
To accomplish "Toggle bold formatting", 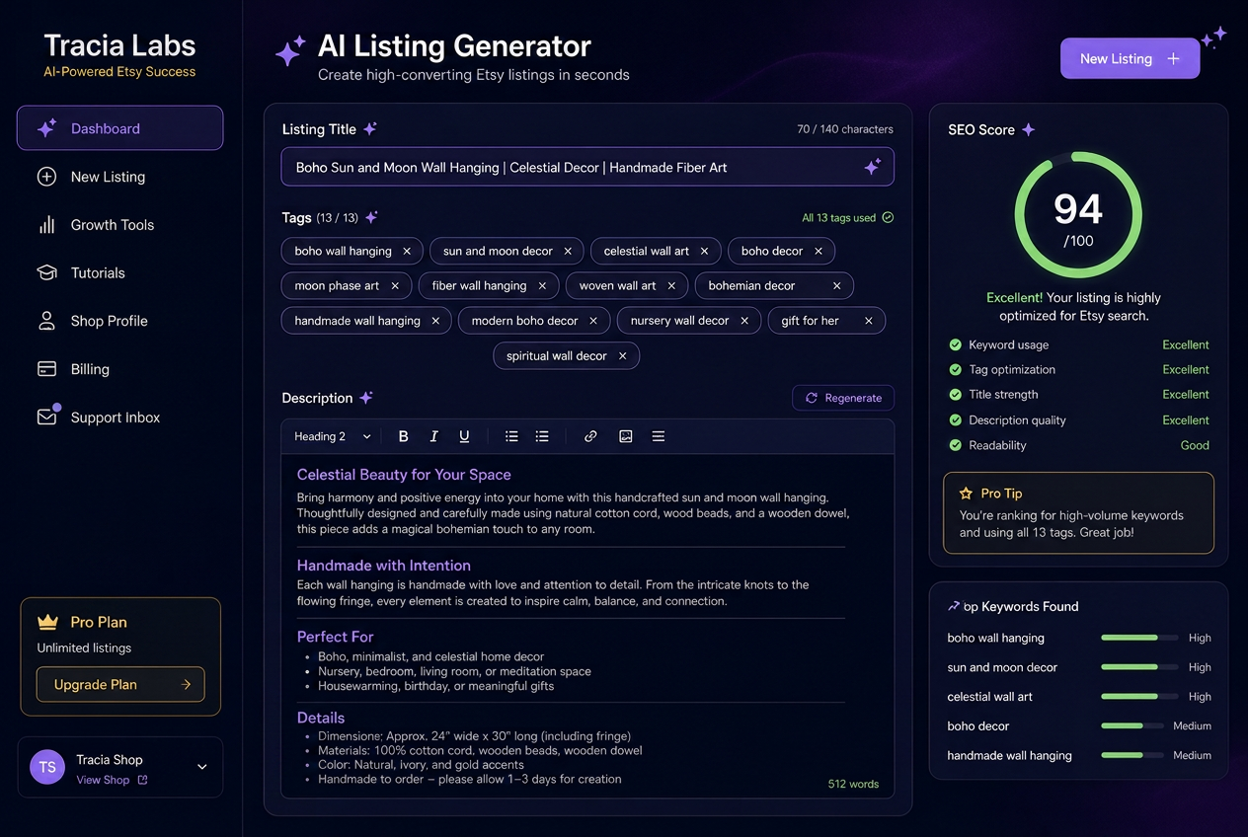I will [x=403, y=436].
